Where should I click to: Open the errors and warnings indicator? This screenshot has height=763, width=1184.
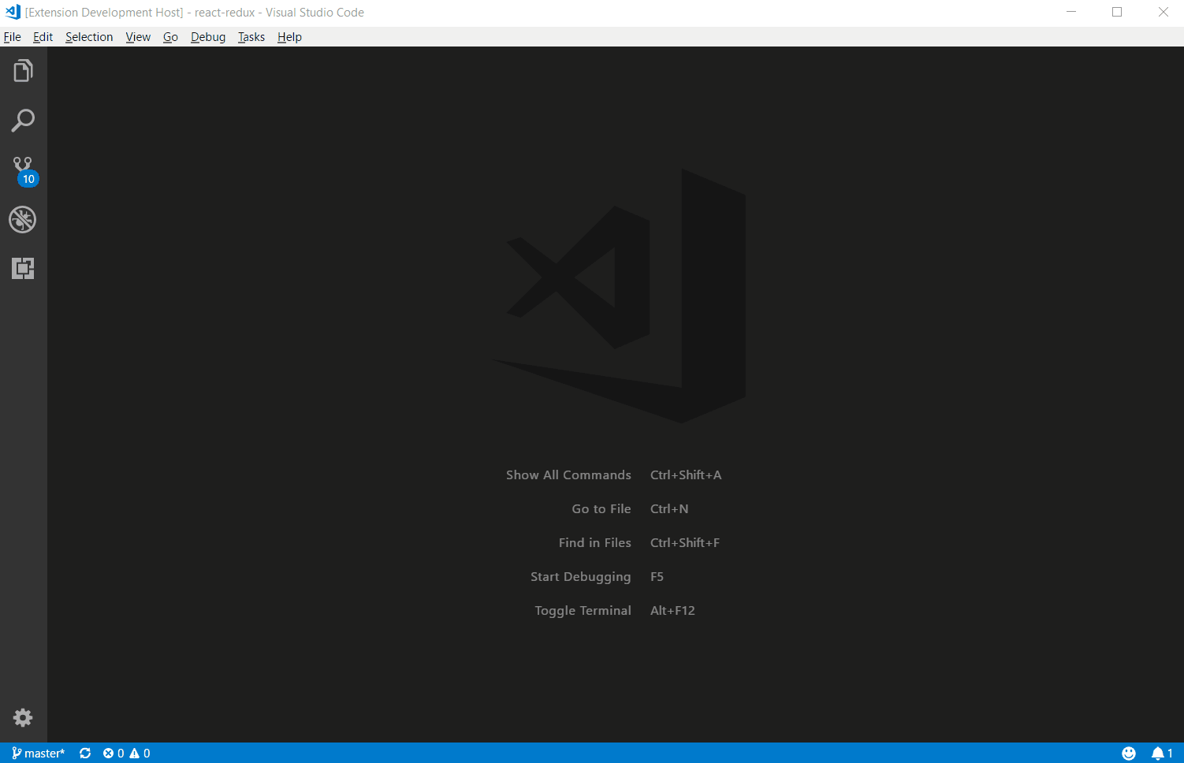click(x=128, y=753)
